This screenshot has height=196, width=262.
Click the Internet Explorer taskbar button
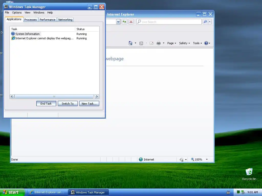(x=47, y=192)
